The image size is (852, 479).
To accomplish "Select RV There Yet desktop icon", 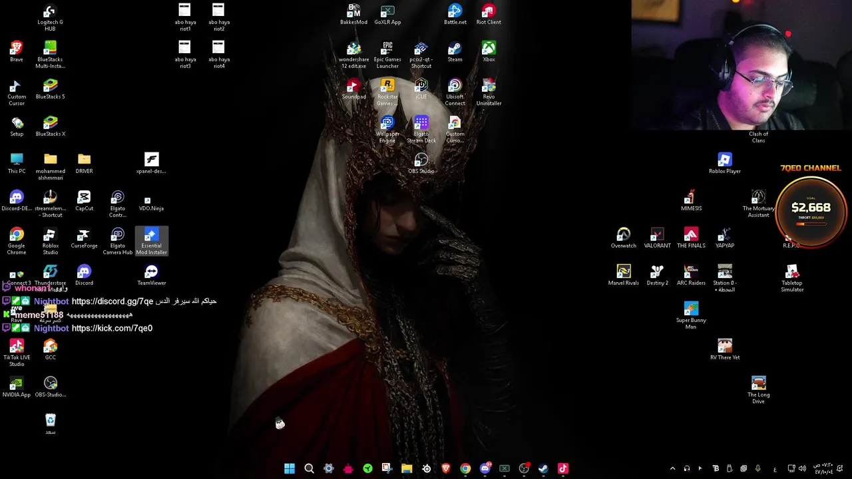I will pos(725,350).
